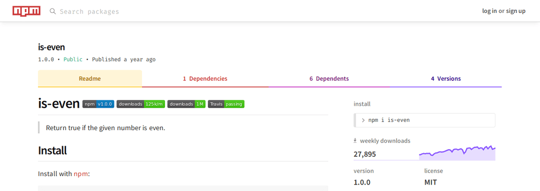Switch to the 1 Dependencies tab
Screen dimensions: 540x191
coord(205,79)
